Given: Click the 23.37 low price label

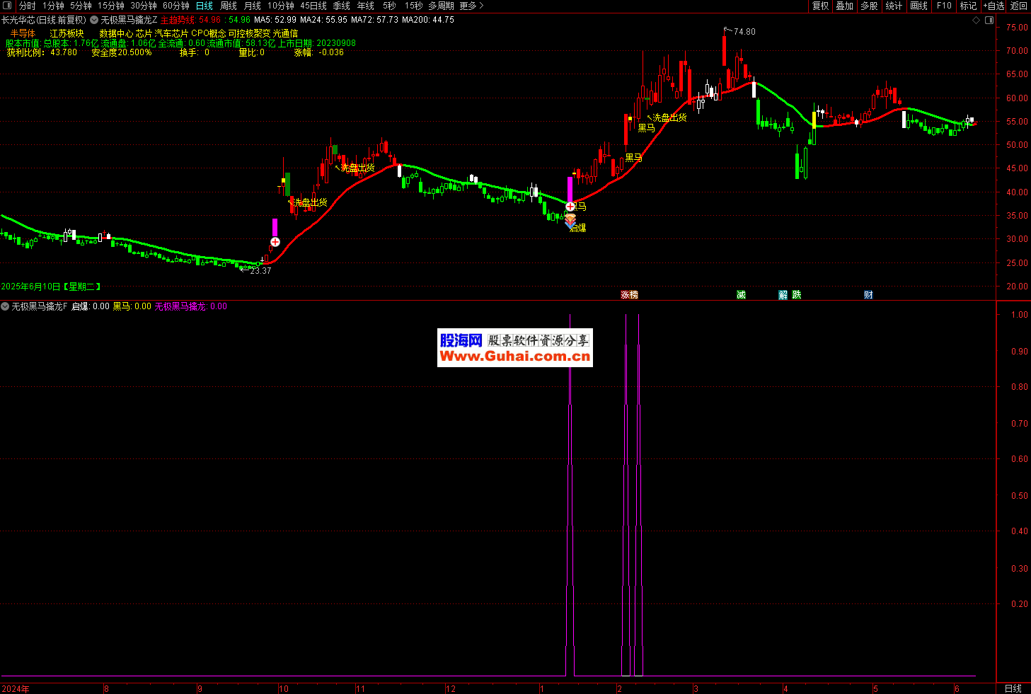Looking at the screenshot, I should 260,271.
